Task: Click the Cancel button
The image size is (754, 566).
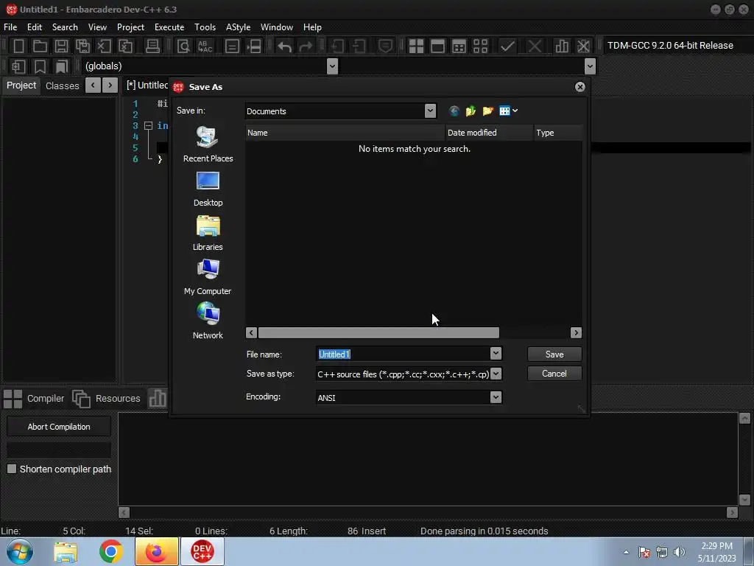Action: click(x=554, y=374)
